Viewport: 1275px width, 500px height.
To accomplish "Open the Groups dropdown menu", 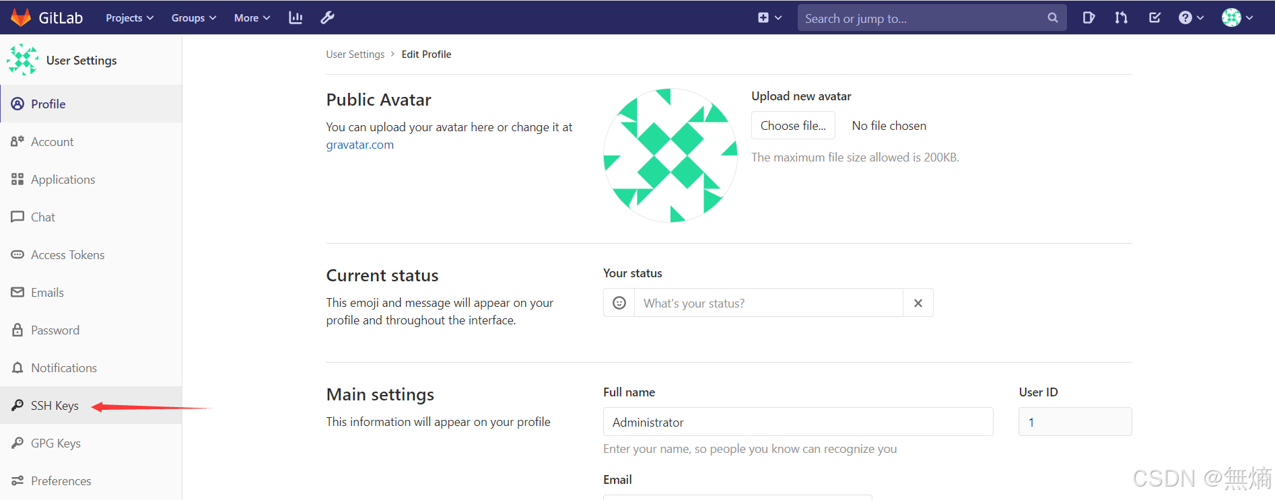I will coord(194,18).
